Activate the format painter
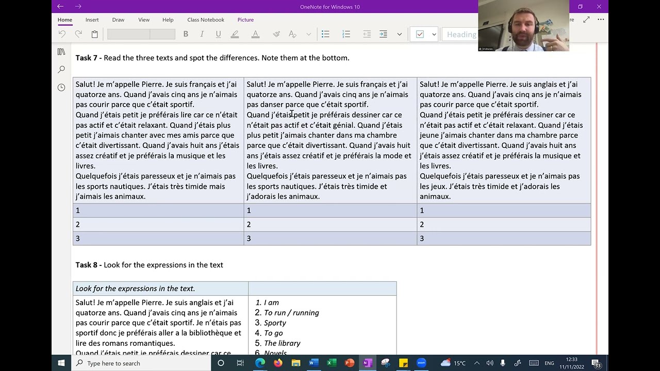Screen dimensions: 660x371 tap(276, 34)
